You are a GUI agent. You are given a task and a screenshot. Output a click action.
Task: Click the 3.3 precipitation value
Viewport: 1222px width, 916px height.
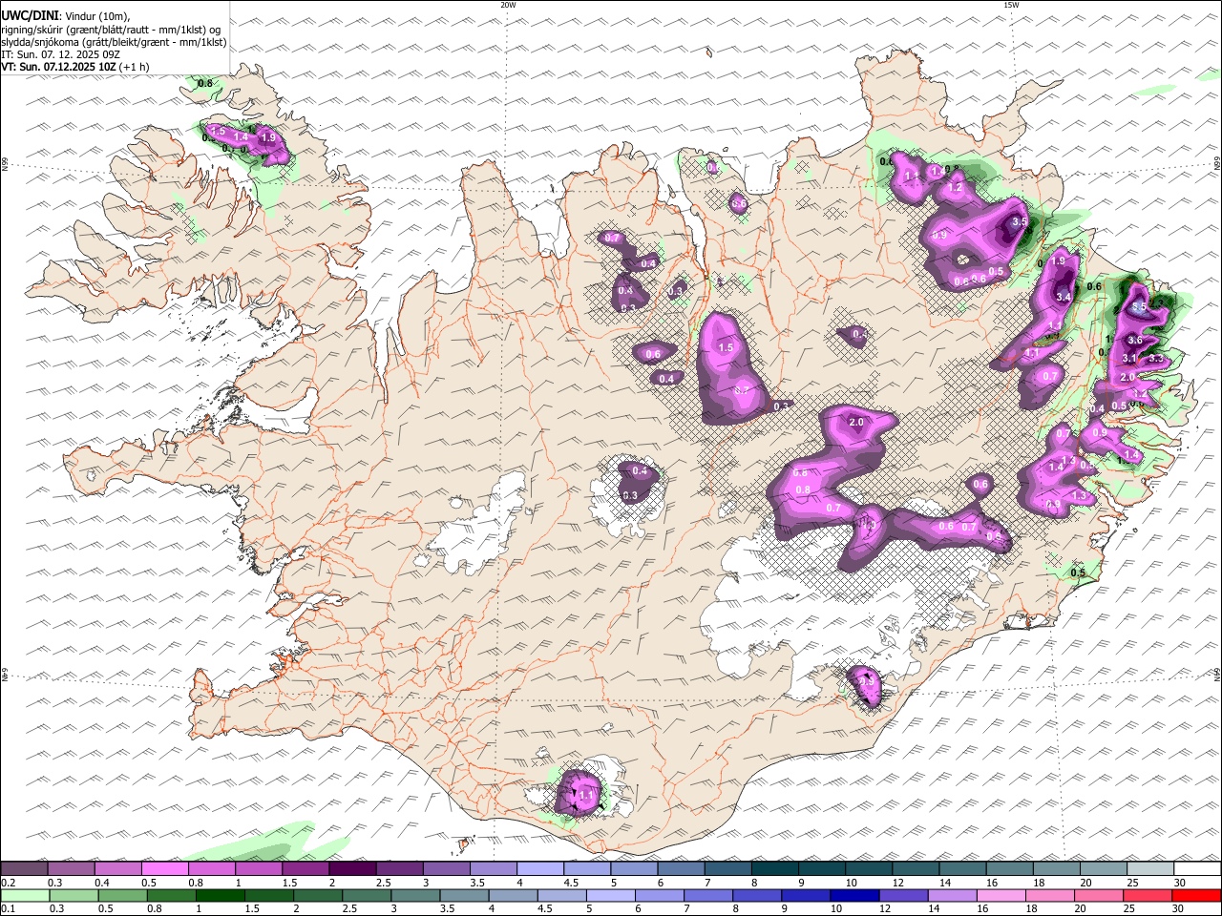1154,359
